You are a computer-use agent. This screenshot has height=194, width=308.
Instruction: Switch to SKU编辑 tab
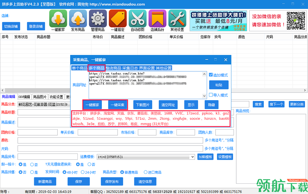click(24, 97)
